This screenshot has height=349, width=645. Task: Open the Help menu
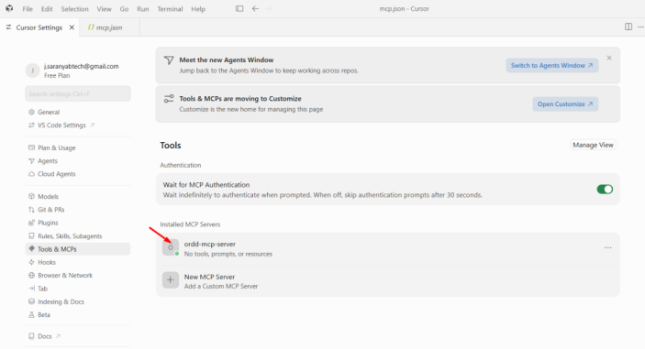click(198, 8)
